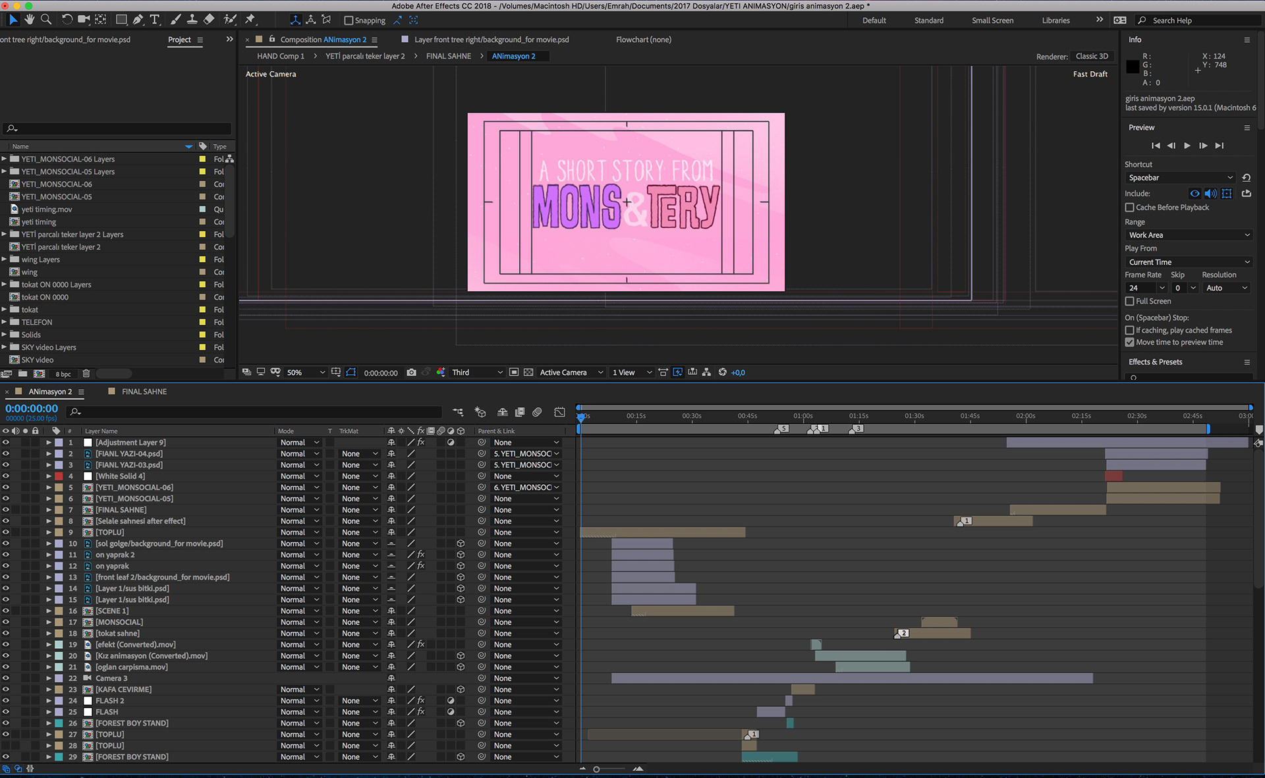Viewport: 1265px width, 778px height.
Task: Select the Horizontal Type tool
Action: [155, 20]
